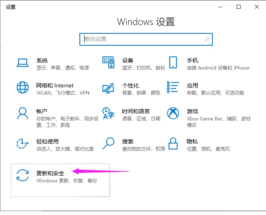Open the 网络和 Internet globe icon
The height and width of the screenshot is (215, 266).
click(23, 87)
